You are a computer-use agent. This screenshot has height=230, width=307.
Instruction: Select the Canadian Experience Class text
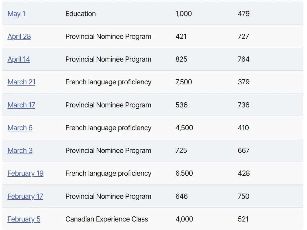point(107,219)
